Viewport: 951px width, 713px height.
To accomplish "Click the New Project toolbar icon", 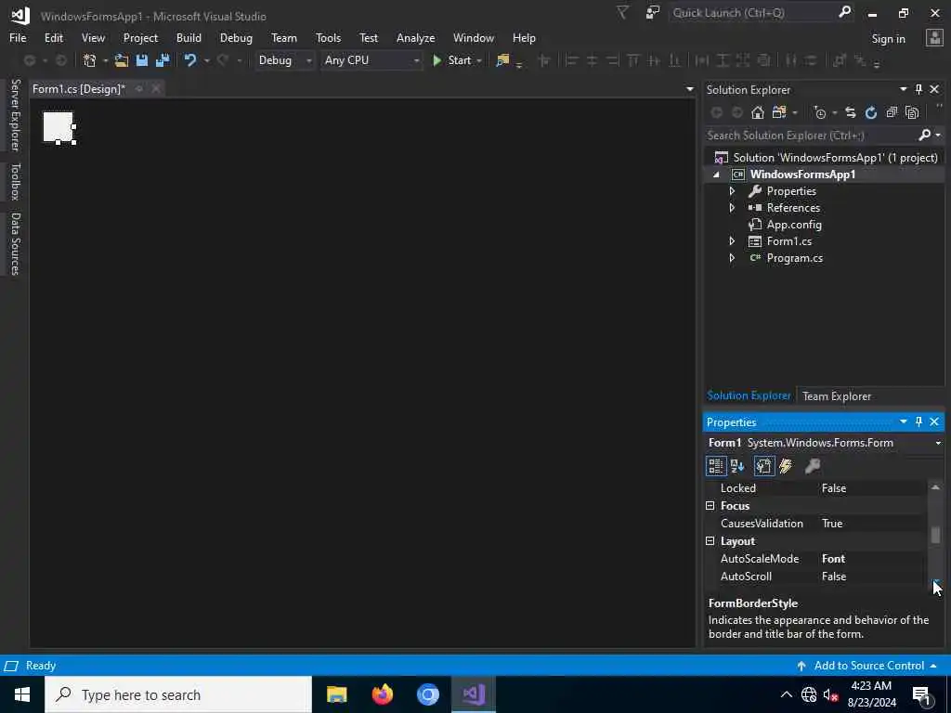I will pyautogui.click(x=90, y=60).
